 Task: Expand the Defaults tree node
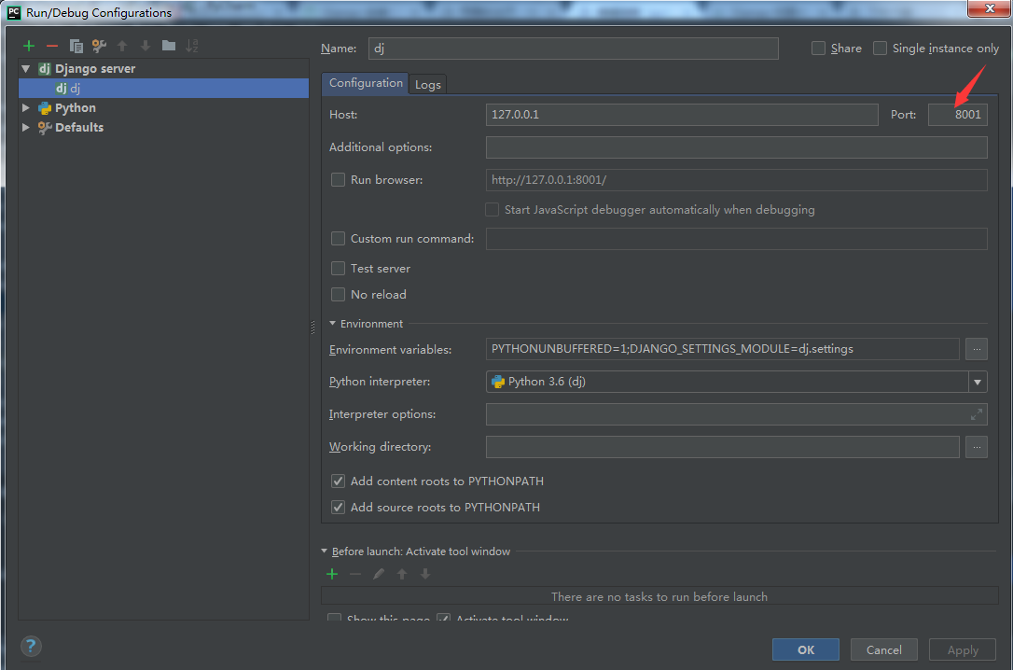[x=26, y=127]
